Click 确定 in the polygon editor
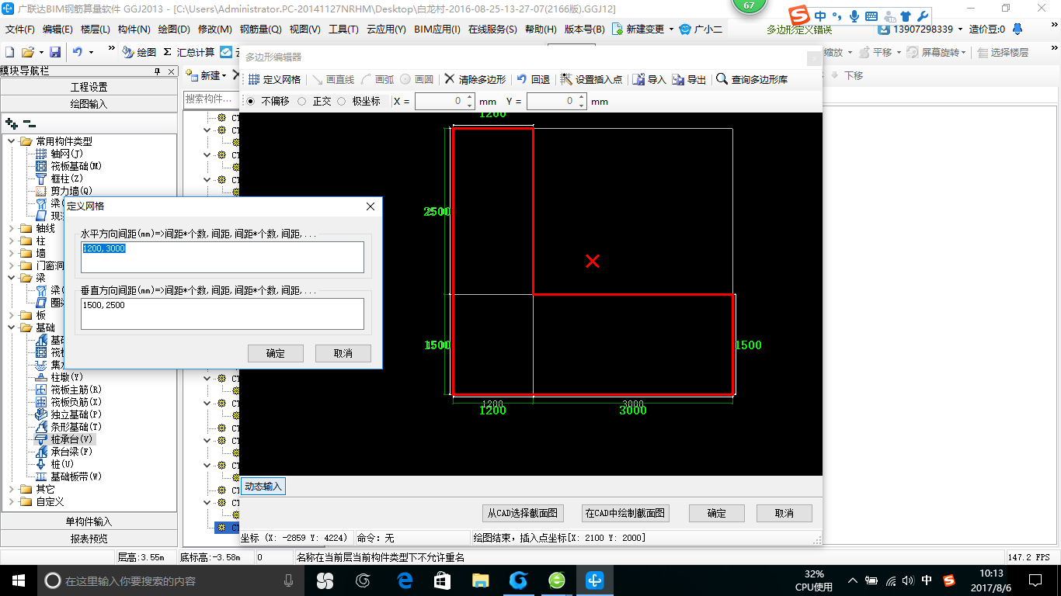 (716, 513)
